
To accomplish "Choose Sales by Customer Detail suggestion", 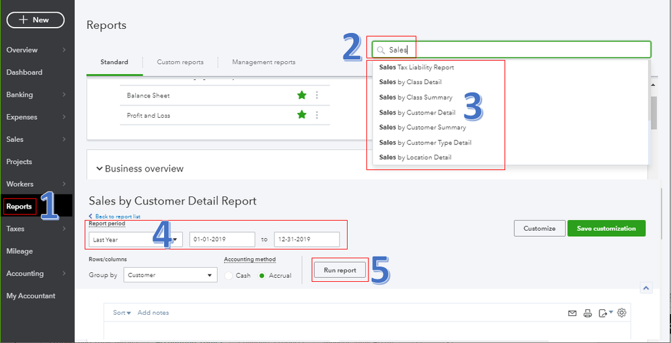I will tap(417, 112).
